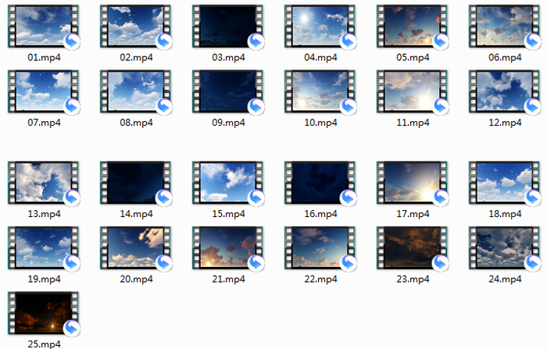Select the 13.mp4 white clouds thumbnail
Viewport: 547px width, 349px height.
click(x=44, y=183)
